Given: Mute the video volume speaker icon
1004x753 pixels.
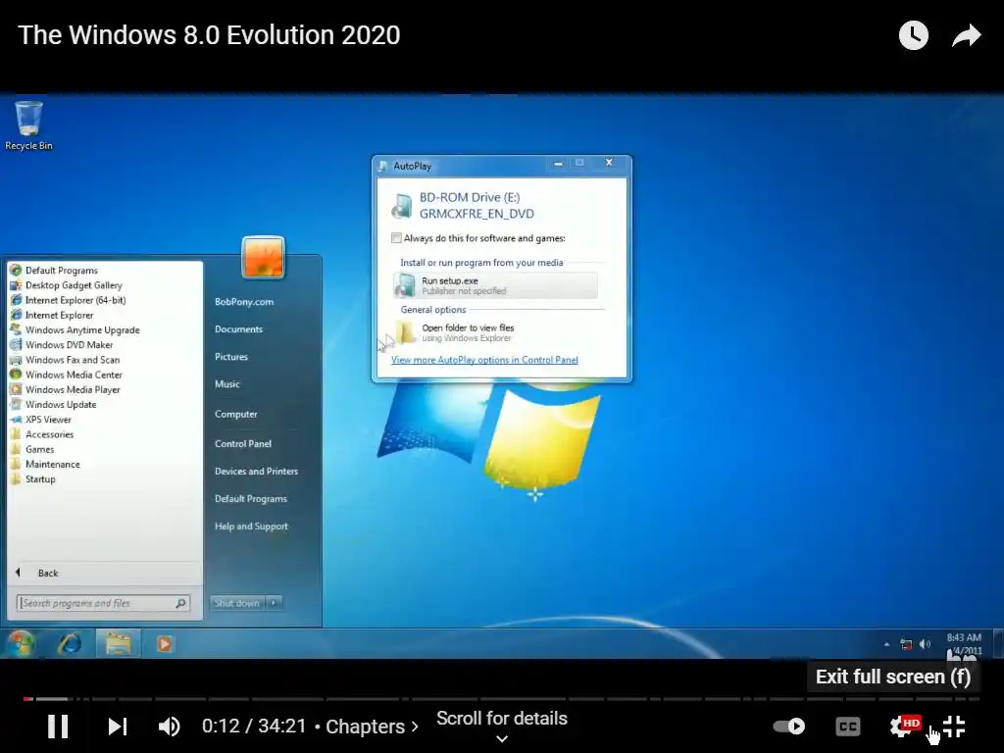Looking at the screenshot, I should [169, 727].
